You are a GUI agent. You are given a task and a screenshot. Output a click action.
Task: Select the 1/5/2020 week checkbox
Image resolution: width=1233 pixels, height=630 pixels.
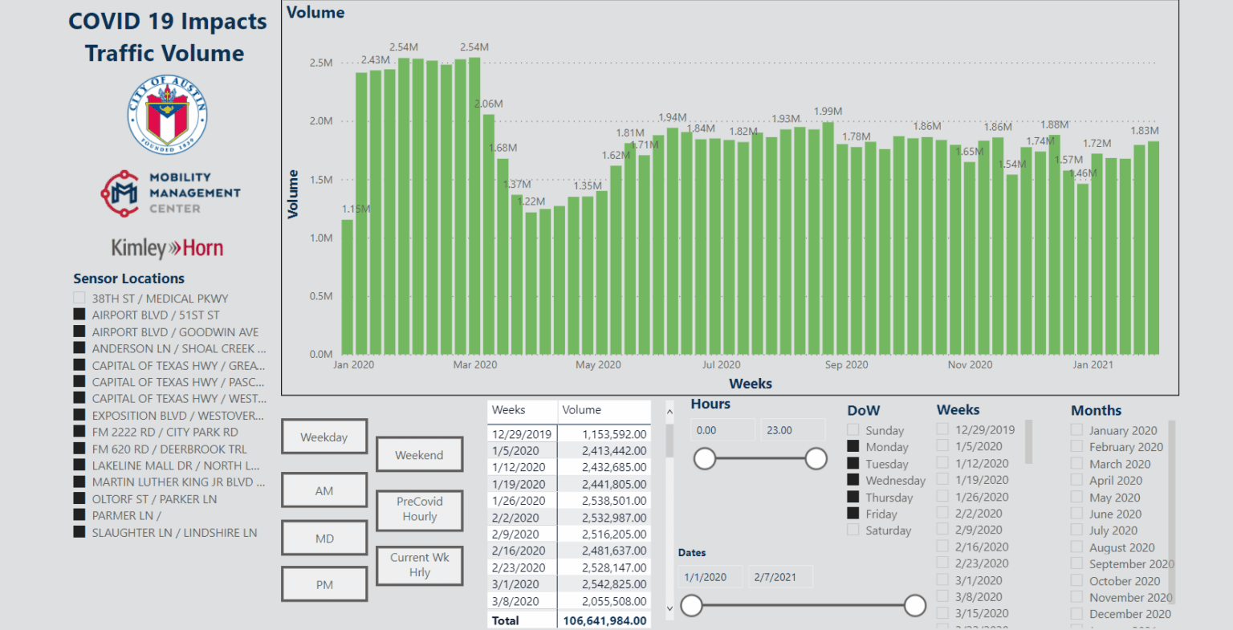(x=941, y=446)
